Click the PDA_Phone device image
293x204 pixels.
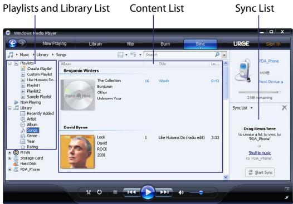(243, 70)
